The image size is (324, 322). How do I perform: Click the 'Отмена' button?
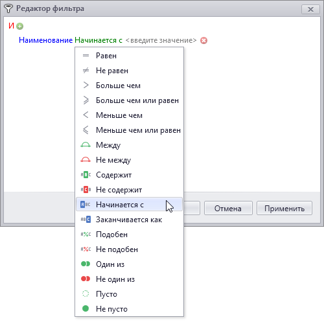tap(228, 208)
